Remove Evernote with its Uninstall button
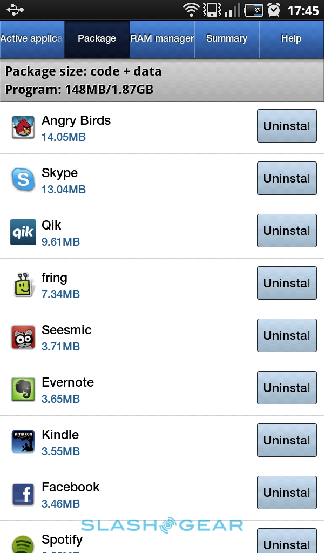Image resolution: width=324 pixels, height=553 pixels. pyautogui.click(x=287, y=388)
